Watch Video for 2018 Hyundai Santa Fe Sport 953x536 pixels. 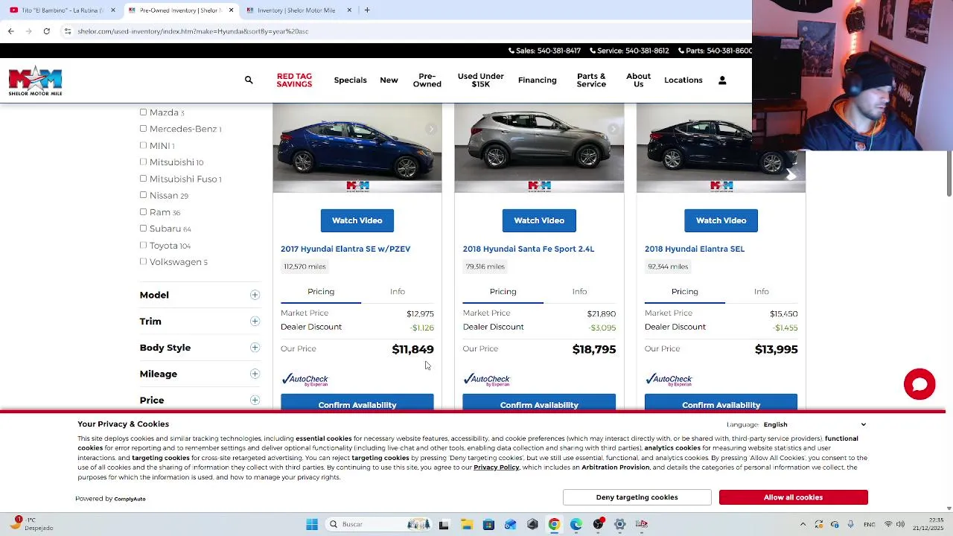(539, 220)
